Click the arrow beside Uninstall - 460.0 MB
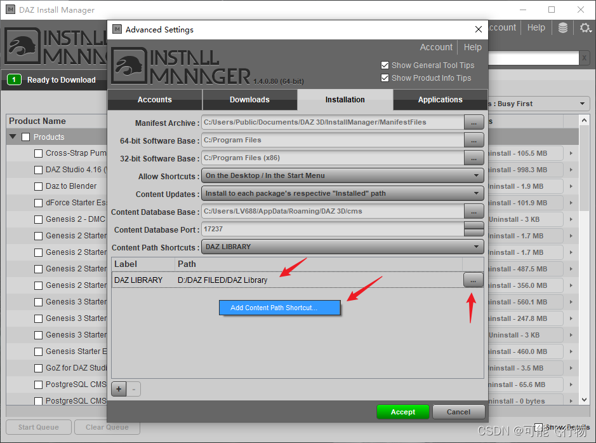This screenshot has height=443, width=596. pos(571,351)
